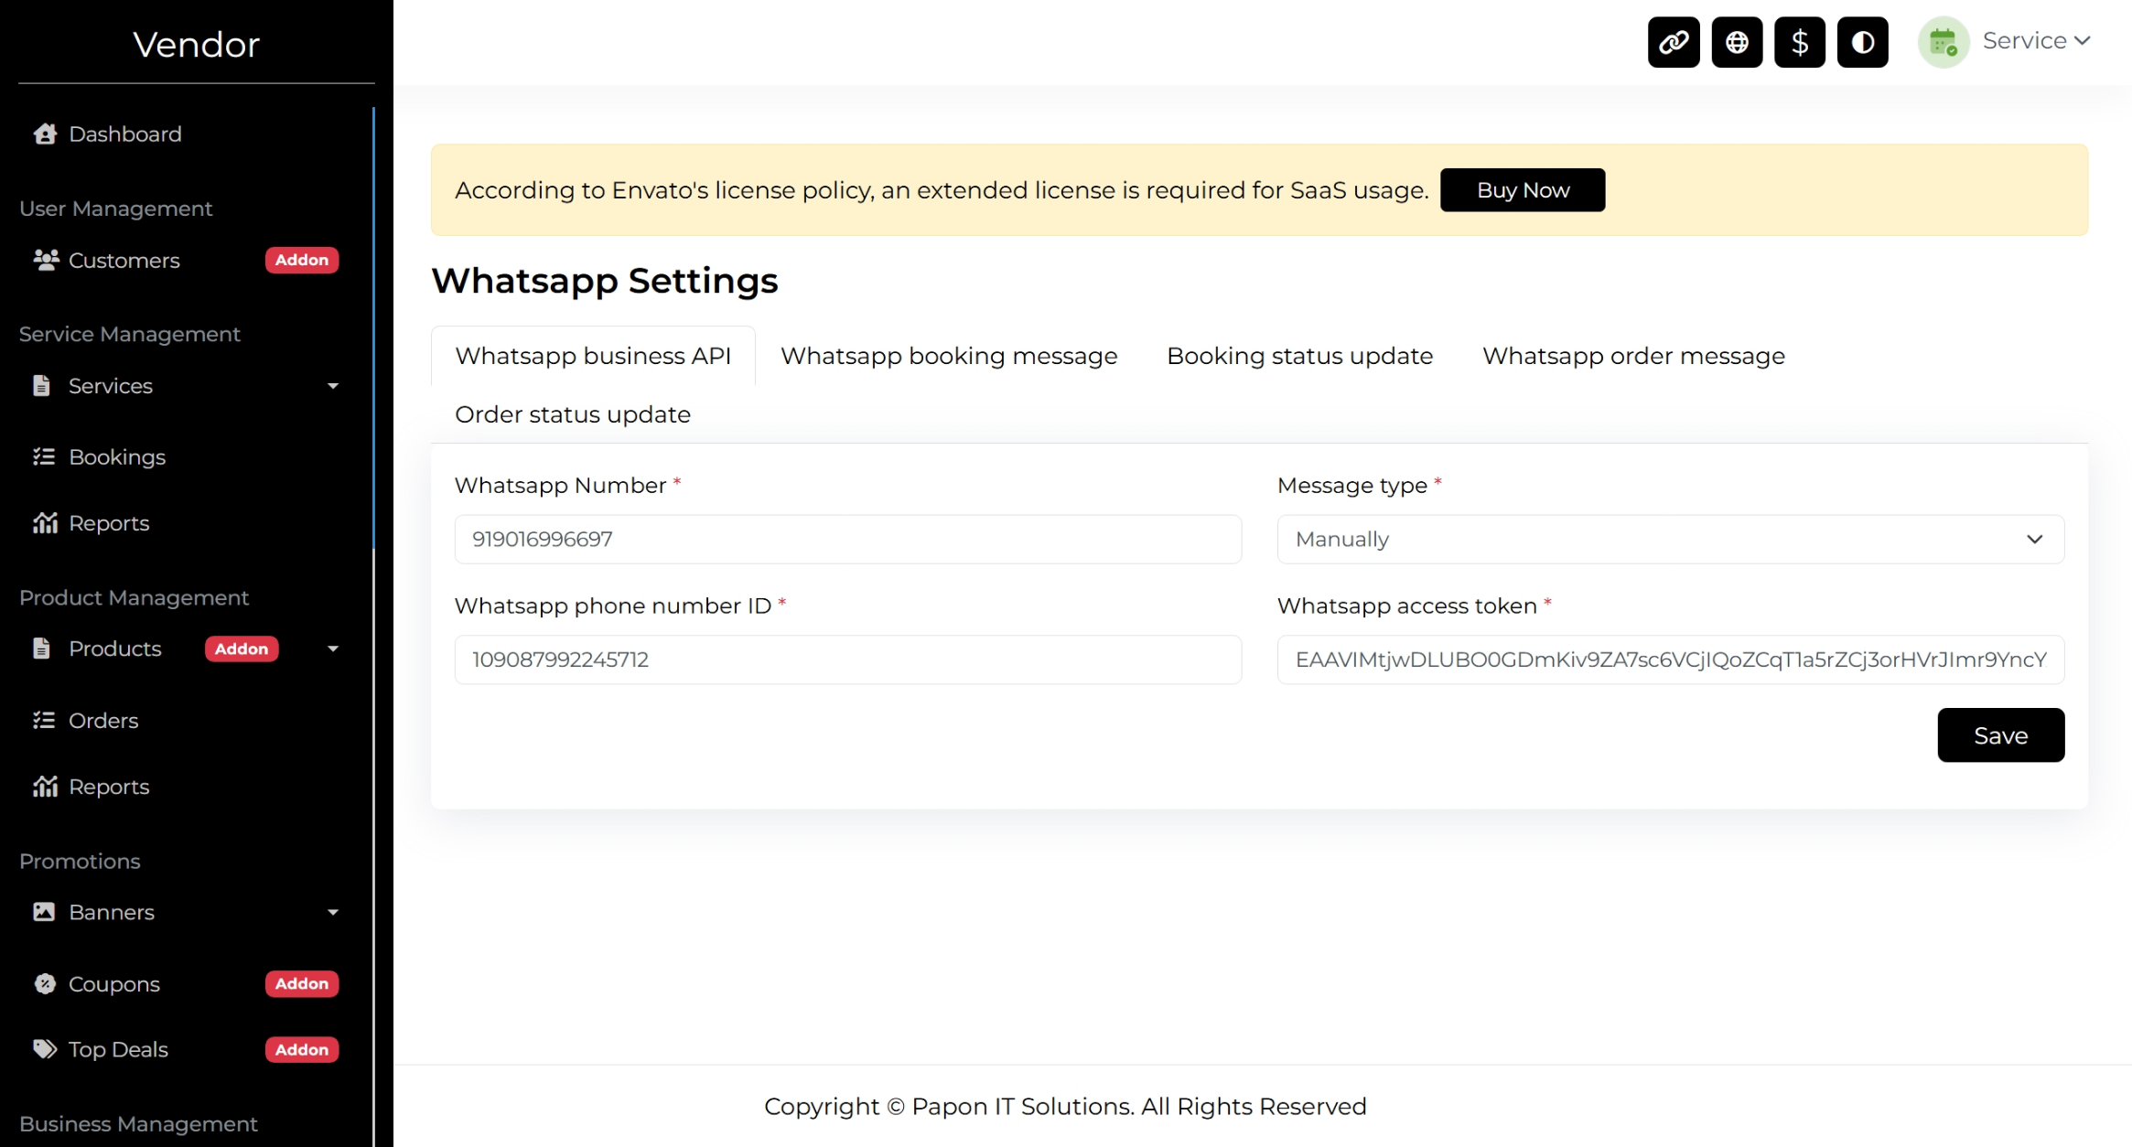This screenshot has width=2132, height=1147.
Task: Click the link icon in the top bar
Action: (x=1674, y=42)
